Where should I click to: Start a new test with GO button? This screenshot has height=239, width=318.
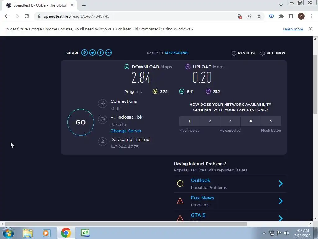pos(81,122)
